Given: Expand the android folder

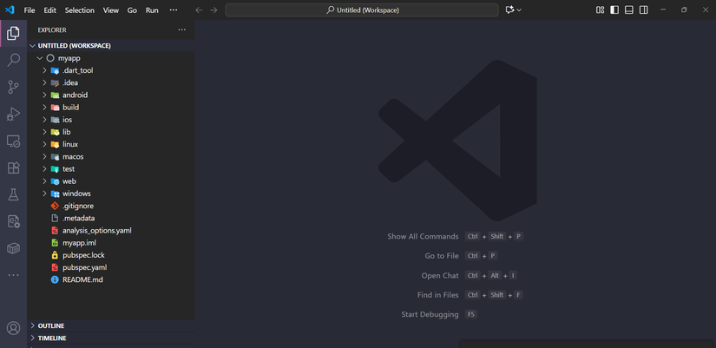Looking at the screenshot, I should [111, 95].
